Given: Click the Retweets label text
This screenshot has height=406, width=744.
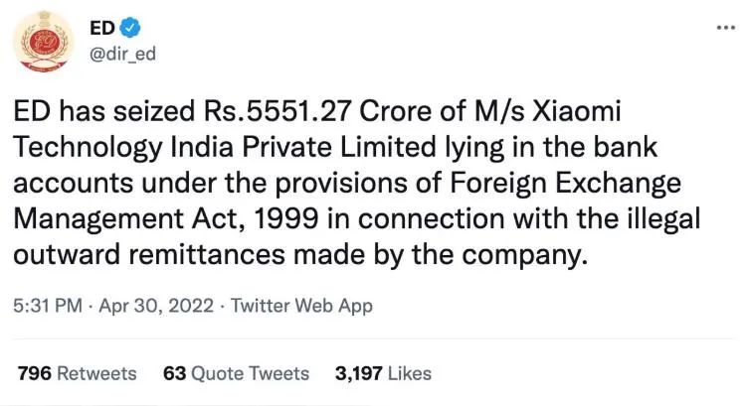Looking at the screenshot, I should point(96,373).
